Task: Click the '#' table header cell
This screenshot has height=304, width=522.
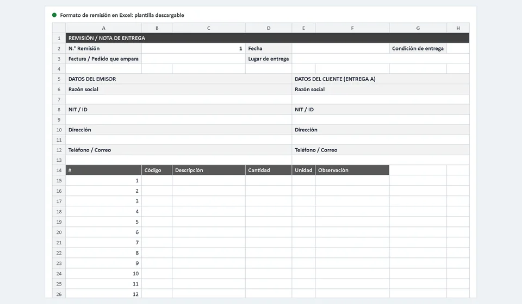Action: click(x=103, y=170)
